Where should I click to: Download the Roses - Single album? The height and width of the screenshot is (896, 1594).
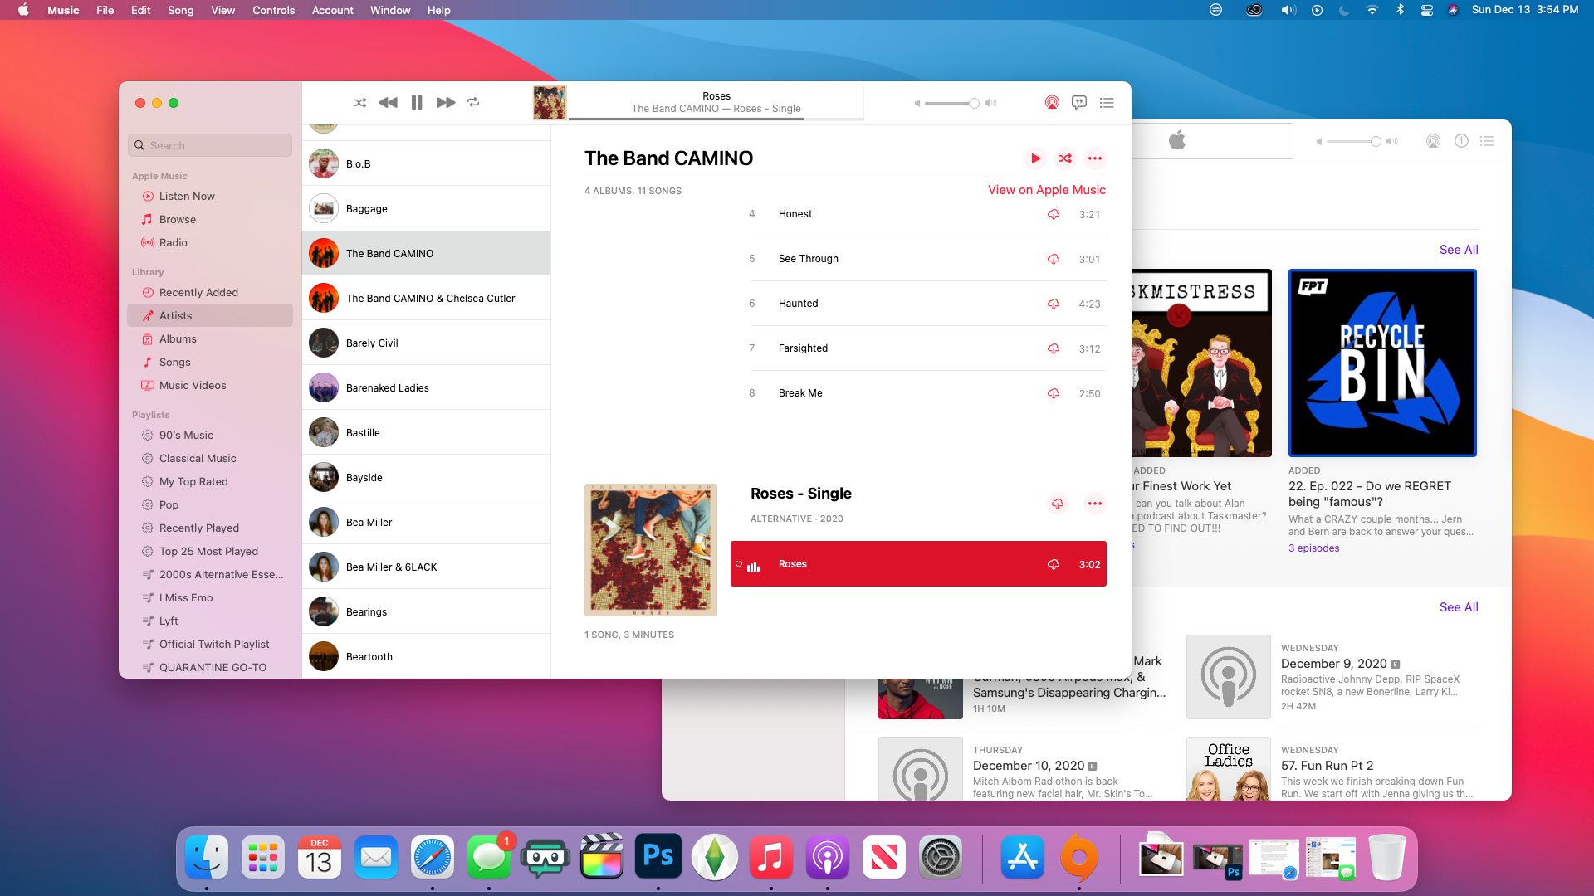click(x=1058, y=504)
